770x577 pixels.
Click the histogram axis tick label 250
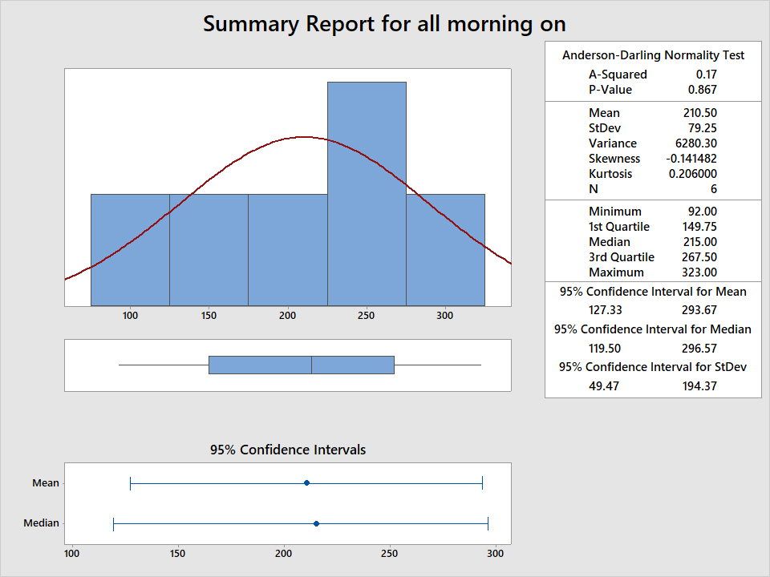tap(367, 316)
